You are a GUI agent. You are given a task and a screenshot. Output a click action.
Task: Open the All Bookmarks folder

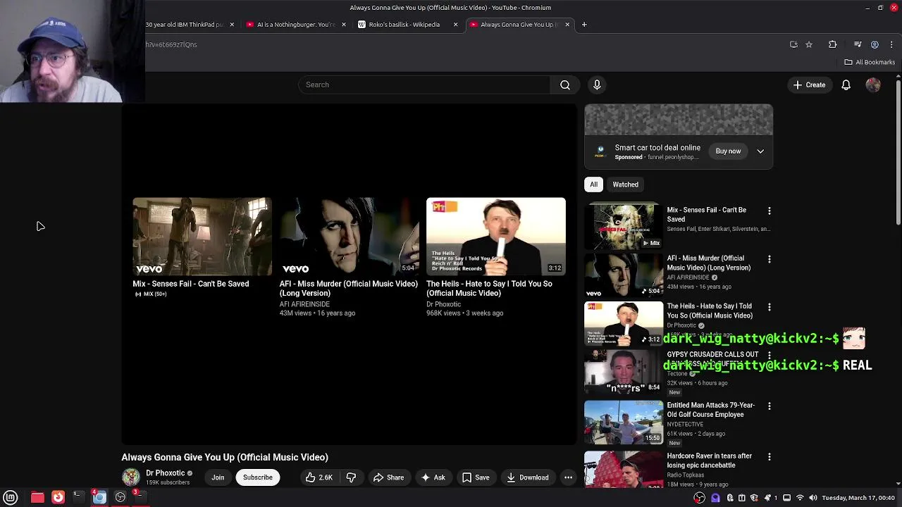[x=869, y=62]
